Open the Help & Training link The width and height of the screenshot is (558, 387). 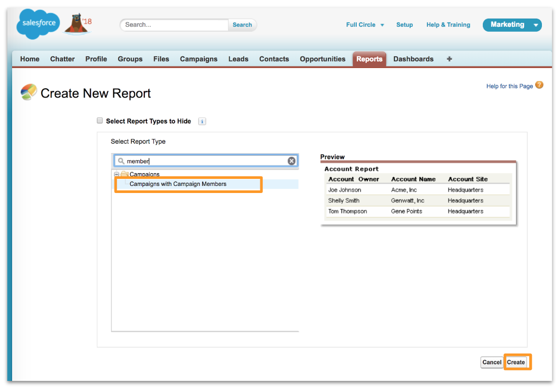[x=448, y=25]
